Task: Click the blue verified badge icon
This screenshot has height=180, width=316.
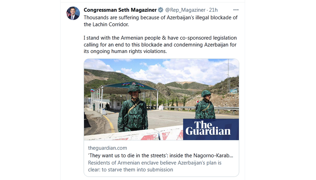Action: pyautogui.click(x=160, y=10)
